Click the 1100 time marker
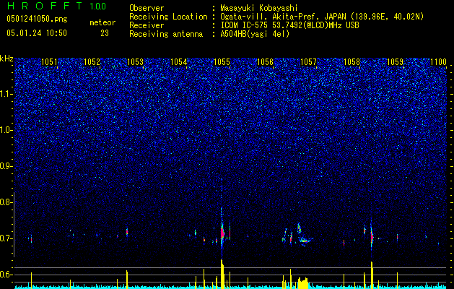 tap(438, 61)
